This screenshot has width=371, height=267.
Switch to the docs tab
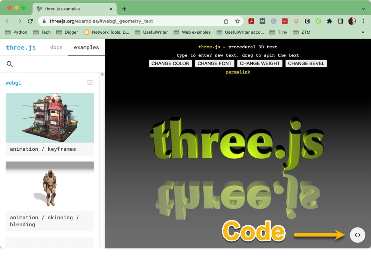tap(56, 47)
